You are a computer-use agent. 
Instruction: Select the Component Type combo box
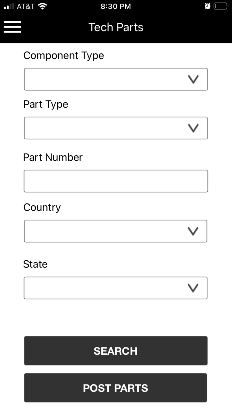coord(116,79)
